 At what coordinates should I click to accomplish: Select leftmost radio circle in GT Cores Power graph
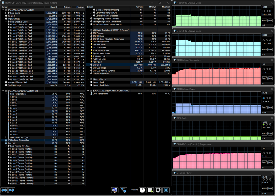point(264,180)
